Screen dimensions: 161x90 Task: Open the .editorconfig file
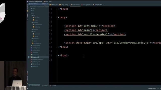35,45
